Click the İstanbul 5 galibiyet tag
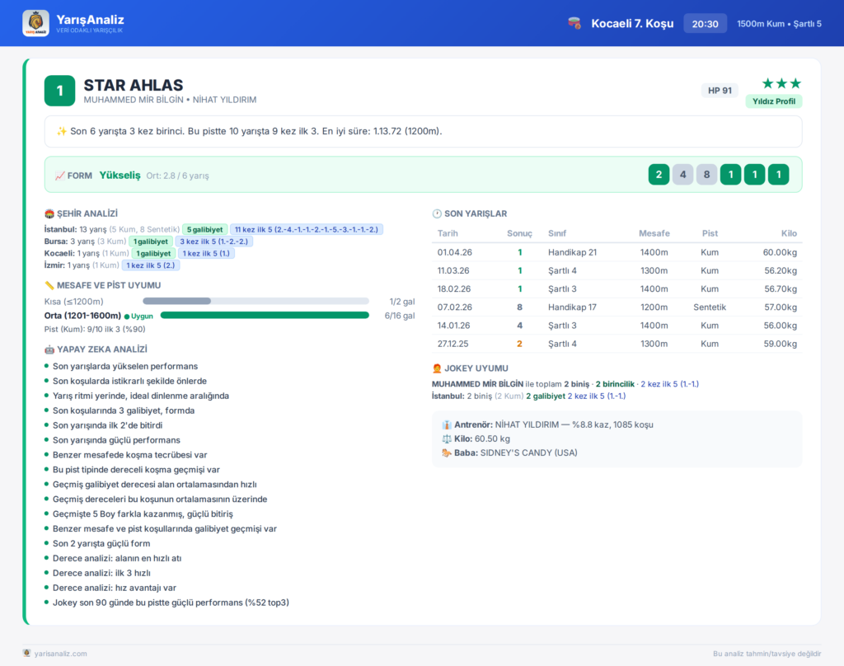This screenshot has height=666, width=844. click(204, 229)
